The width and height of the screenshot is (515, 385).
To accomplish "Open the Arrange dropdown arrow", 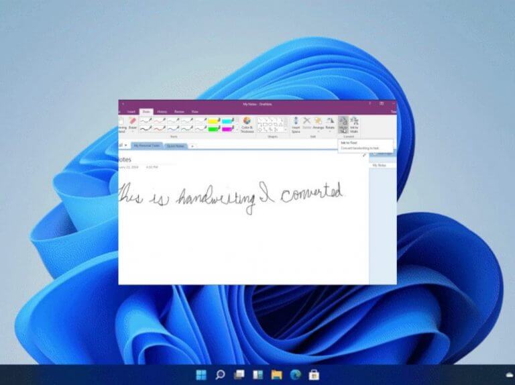I will coord(318,131).
